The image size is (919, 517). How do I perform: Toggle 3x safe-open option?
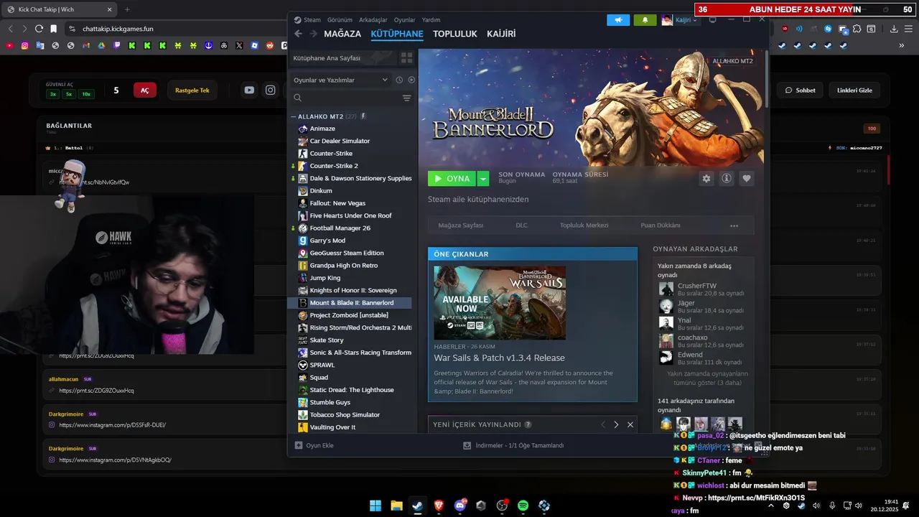pyautogui.click(x=53, y=94)
